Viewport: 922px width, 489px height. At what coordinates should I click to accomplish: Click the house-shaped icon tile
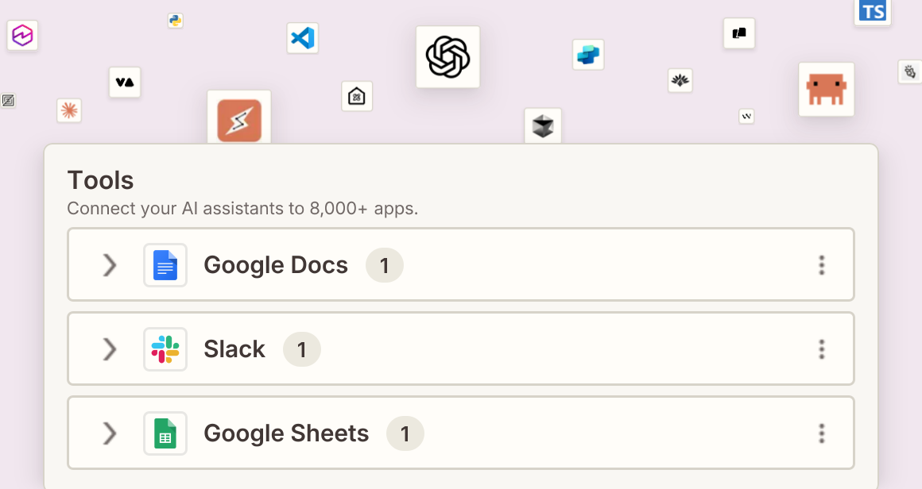[357, 96]
